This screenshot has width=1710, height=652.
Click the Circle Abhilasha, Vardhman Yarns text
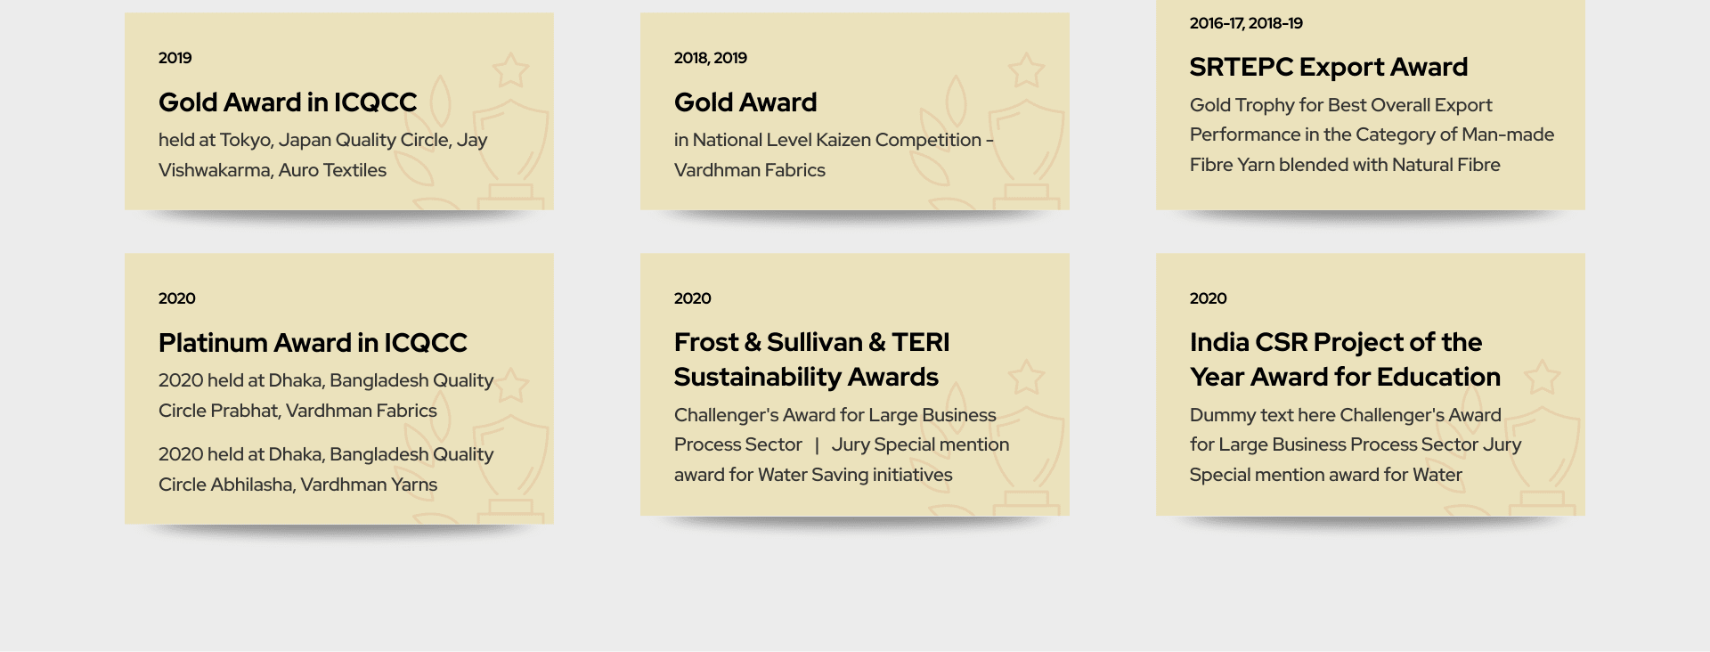(x=297, y=485)
